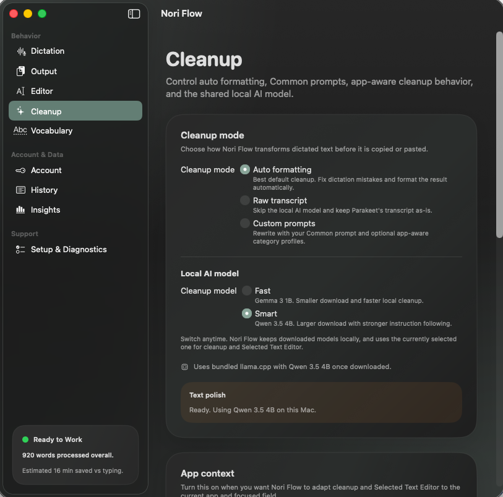Click the Insights bar chart icon
Viewport: 503px width, 497px height.
click(x=20, y=210)
